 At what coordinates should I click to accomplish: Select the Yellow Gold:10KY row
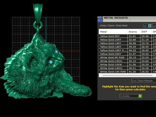(127, 40)
